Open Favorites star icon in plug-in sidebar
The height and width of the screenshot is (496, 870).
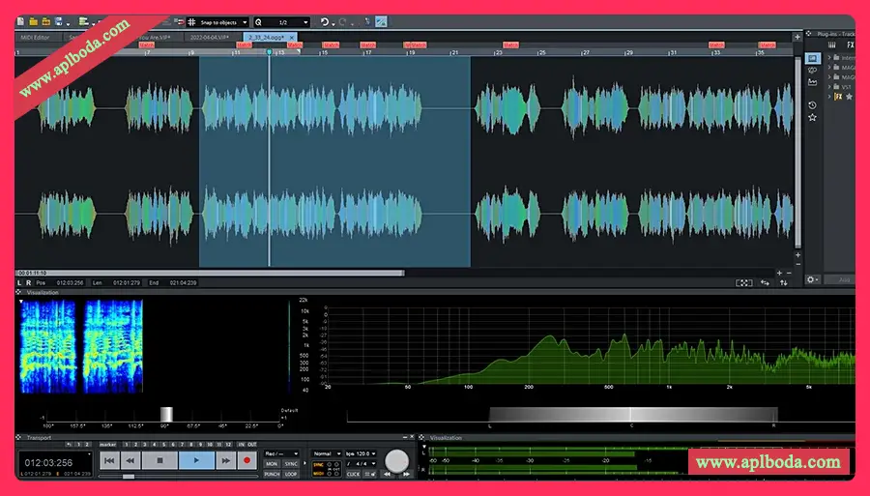813,117
